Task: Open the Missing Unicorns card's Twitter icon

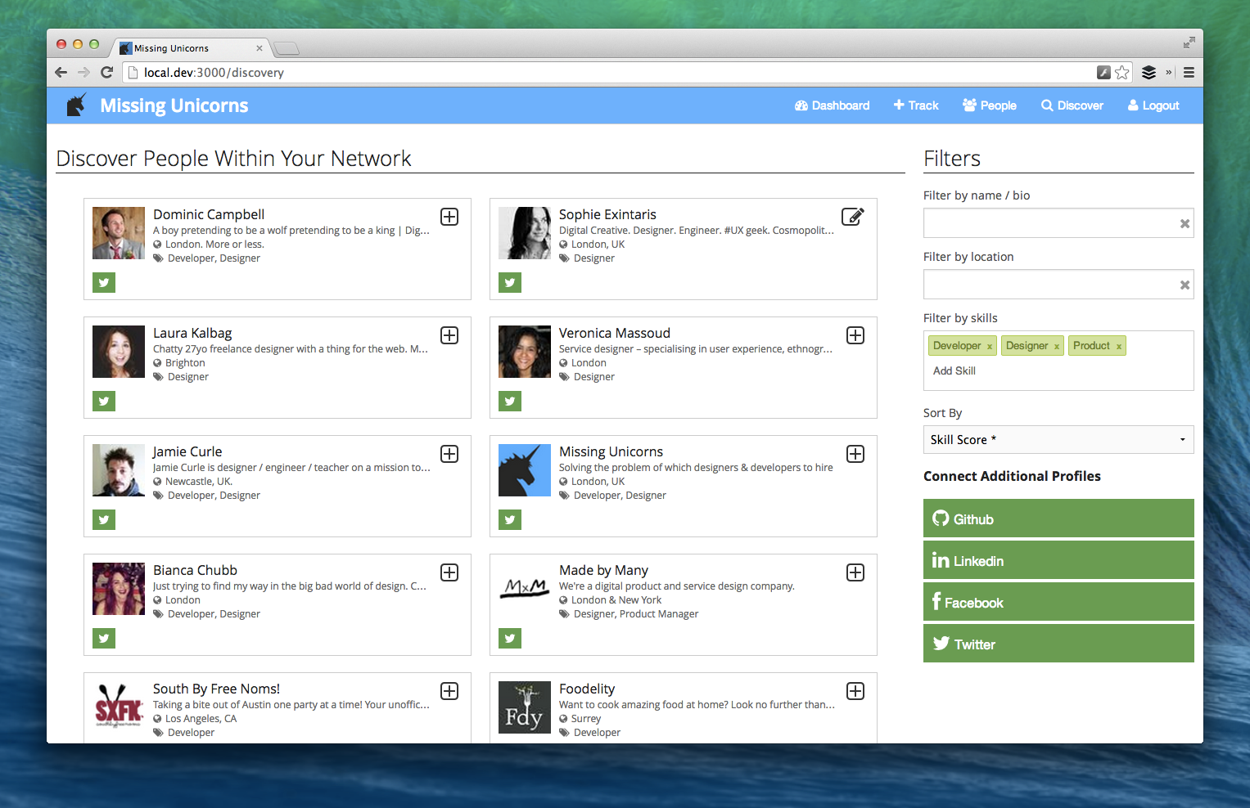Action: coord(510,519)
